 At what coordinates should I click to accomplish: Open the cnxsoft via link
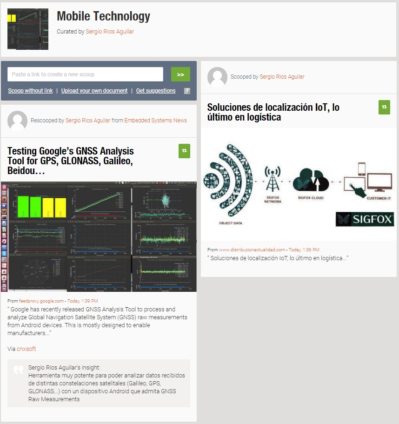tap(26, 349)
